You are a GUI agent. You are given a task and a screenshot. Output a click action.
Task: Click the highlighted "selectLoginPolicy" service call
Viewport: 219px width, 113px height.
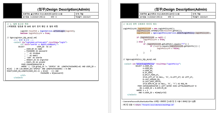pos(185,33)
